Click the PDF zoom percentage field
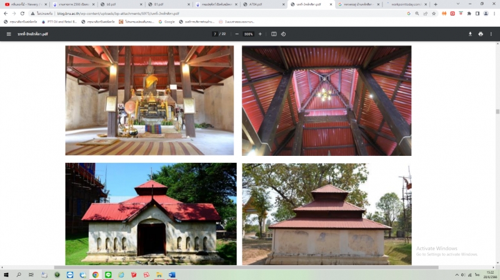 point(248,34)
